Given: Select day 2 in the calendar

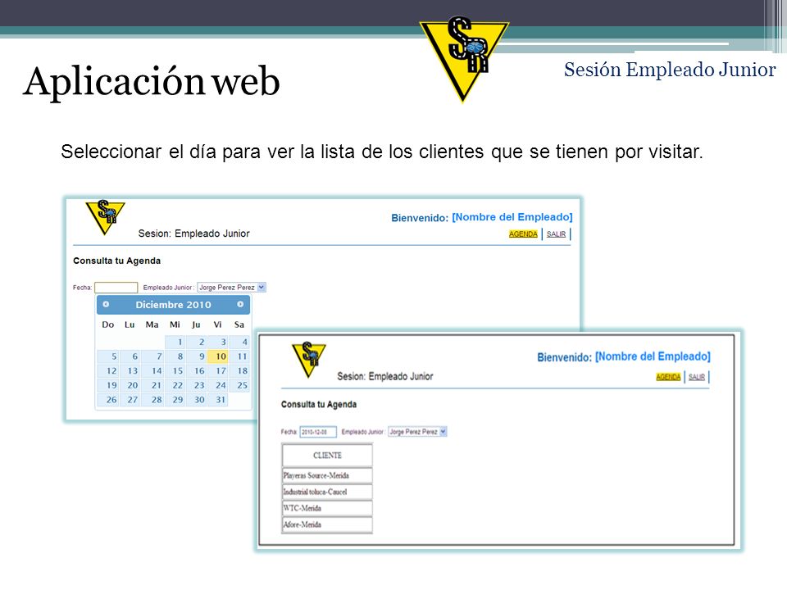Looking at the screenshot, I should [x=197, y=343].
